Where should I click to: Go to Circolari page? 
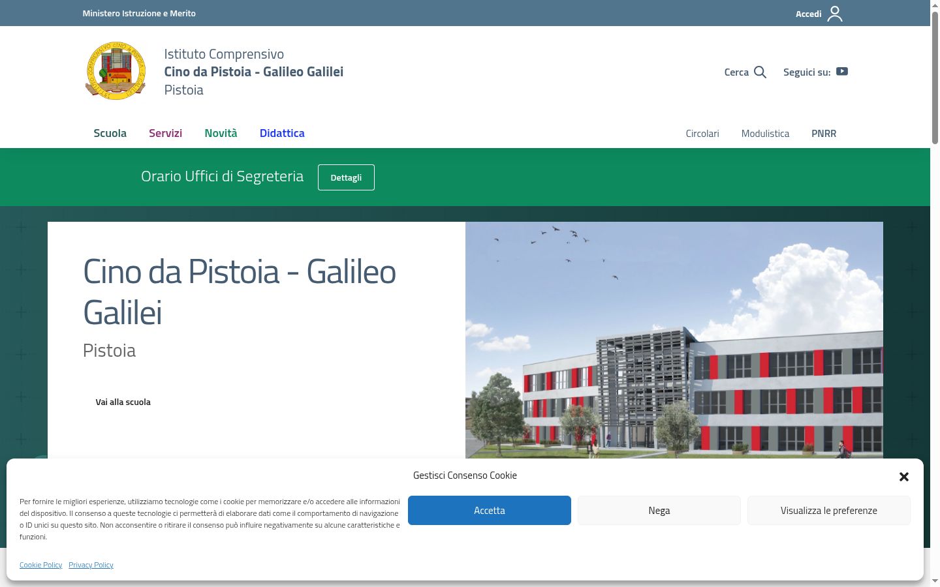point(702,134)
